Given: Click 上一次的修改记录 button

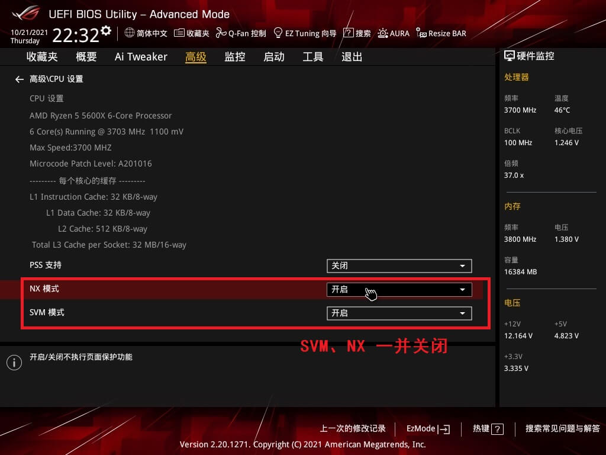Looking at the screenshot, I should [353, 428].
